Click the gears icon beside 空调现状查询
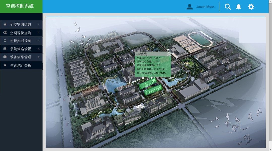Screen dimensions: 272x151 point(5,33)
